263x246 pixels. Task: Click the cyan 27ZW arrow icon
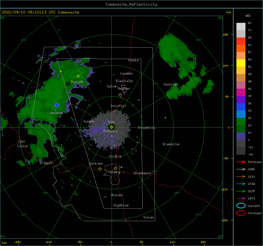[x=241, y=184]
